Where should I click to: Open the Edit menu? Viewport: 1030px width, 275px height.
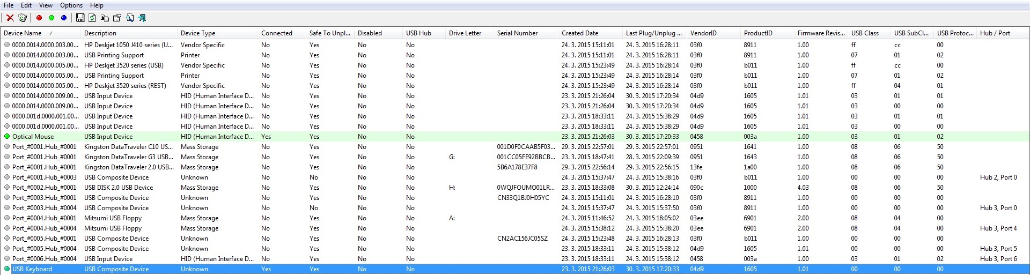[x=26, y=5]
